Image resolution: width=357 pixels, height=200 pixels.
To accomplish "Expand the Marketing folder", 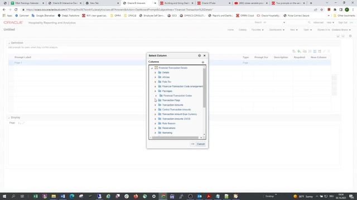I will click(156, 133).
